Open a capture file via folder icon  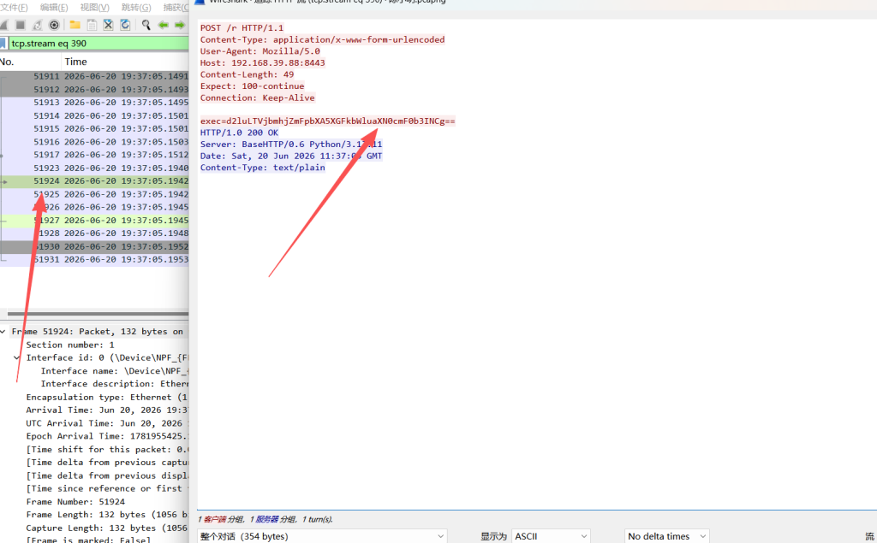[x=75, y=25]
